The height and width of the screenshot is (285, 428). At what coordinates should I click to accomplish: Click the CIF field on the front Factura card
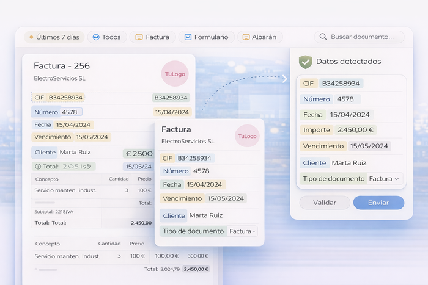tap(187, 158)
